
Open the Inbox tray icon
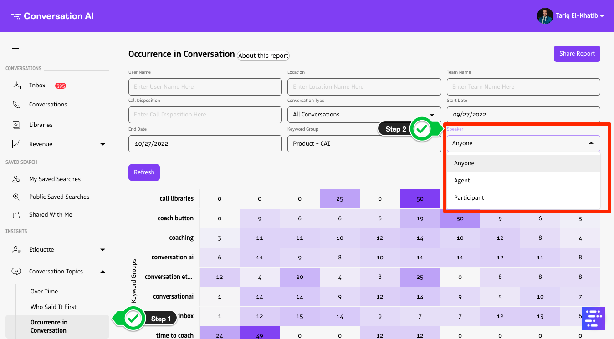[16, 86]
